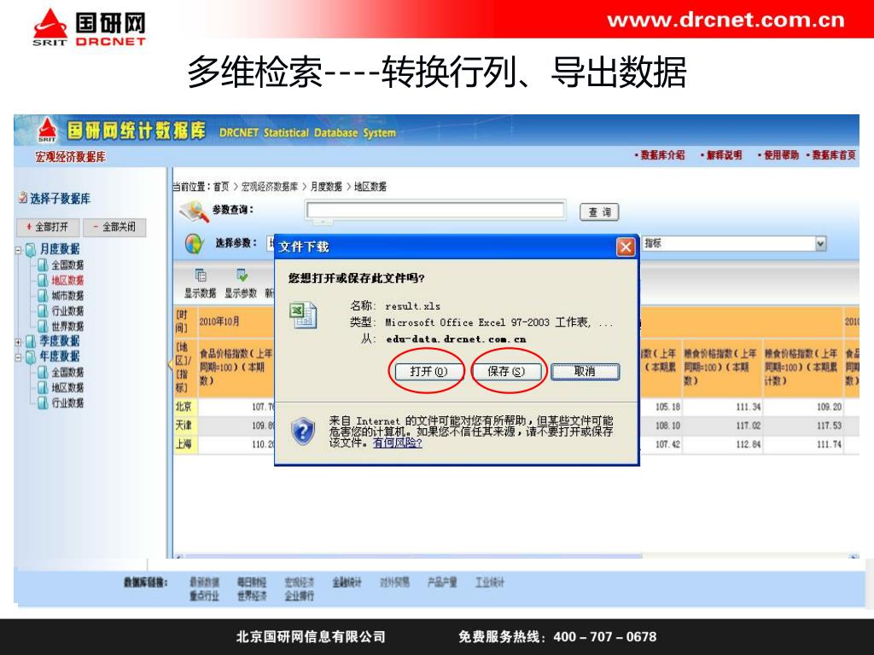This screenshot has height=655, width=874.
Task: Select 地区数据 under 年度数据
Action: 67,387
